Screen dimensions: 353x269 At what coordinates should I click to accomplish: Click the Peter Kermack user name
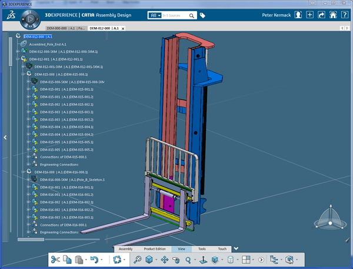[x=277, y=15]
